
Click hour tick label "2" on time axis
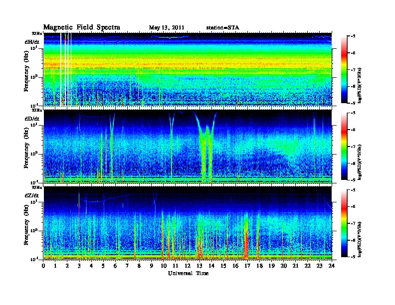[67, 266]
